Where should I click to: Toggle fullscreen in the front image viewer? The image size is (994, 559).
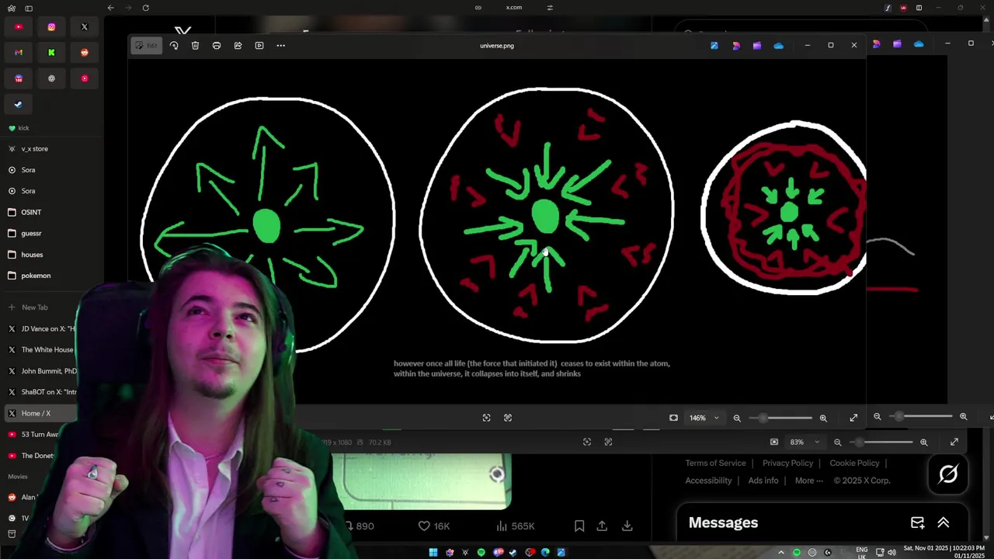tap(853, 418)
